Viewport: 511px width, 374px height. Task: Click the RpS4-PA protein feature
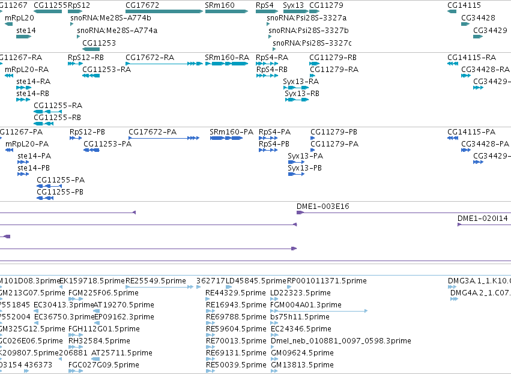pos(268,138)
